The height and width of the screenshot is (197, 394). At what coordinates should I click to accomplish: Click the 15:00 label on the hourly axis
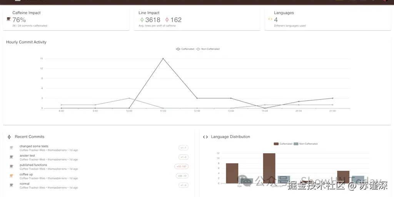pos(265,111)
